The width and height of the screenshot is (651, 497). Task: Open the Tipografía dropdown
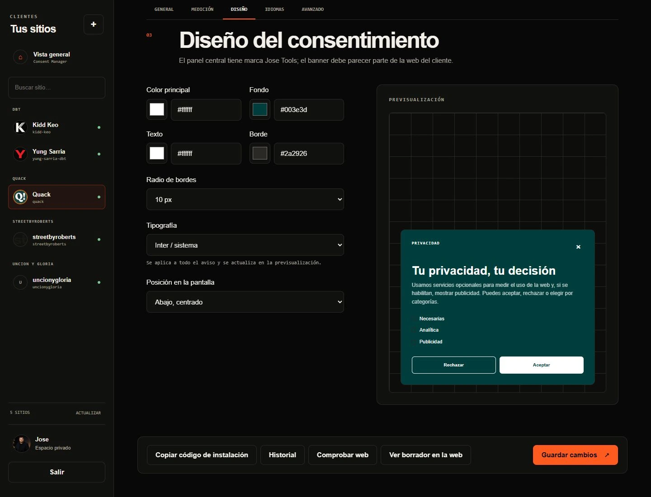(x=245, y=245)
